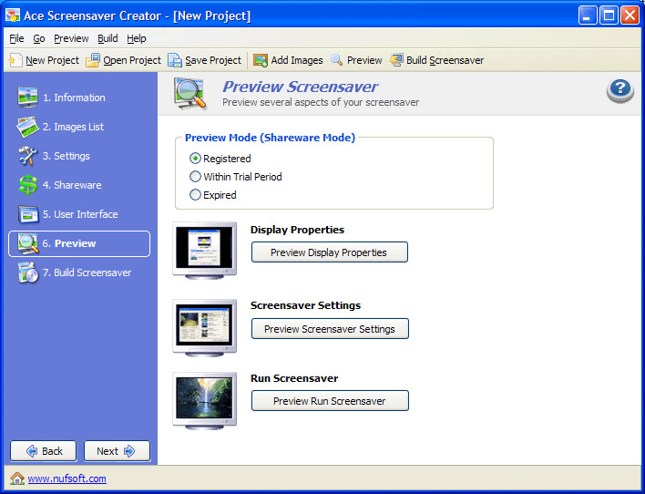Click the Preview magnifier toolbar icon

tap(337, 60)
